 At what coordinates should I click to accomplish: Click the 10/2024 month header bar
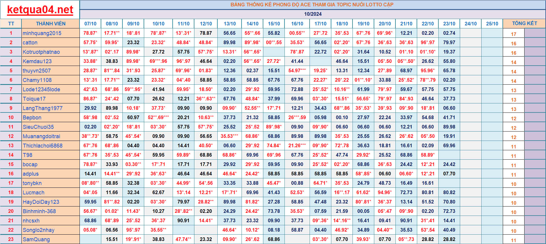point(313,14)
